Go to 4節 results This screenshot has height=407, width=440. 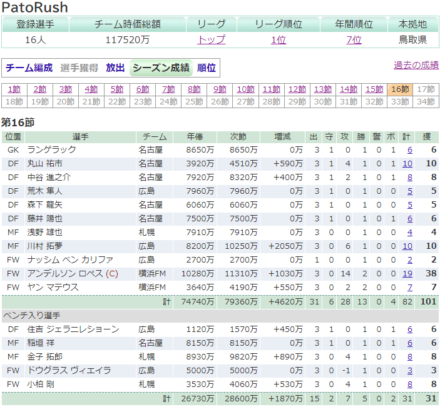91,89
